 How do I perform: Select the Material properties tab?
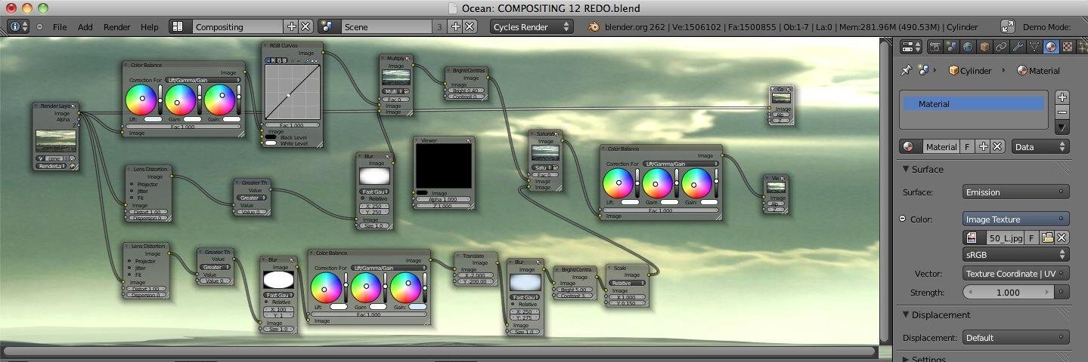coord(1051,47)
